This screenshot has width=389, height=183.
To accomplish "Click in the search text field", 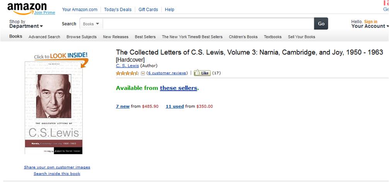I will coord(208,24).
